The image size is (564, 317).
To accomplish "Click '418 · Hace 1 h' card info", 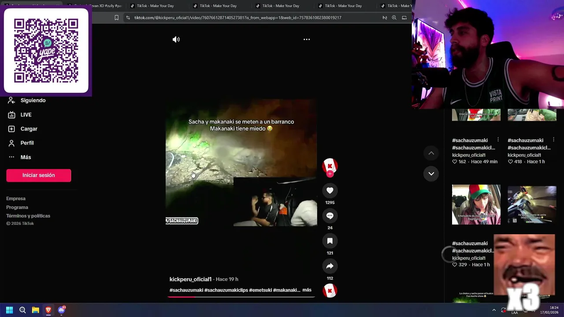I will coord(526,162).
